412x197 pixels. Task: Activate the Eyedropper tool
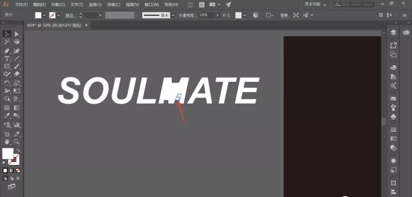[7, 116]
